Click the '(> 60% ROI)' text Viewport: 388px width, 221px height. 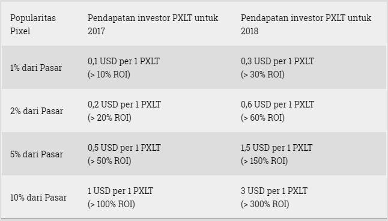pyautogui.click(x=262, y=118)
